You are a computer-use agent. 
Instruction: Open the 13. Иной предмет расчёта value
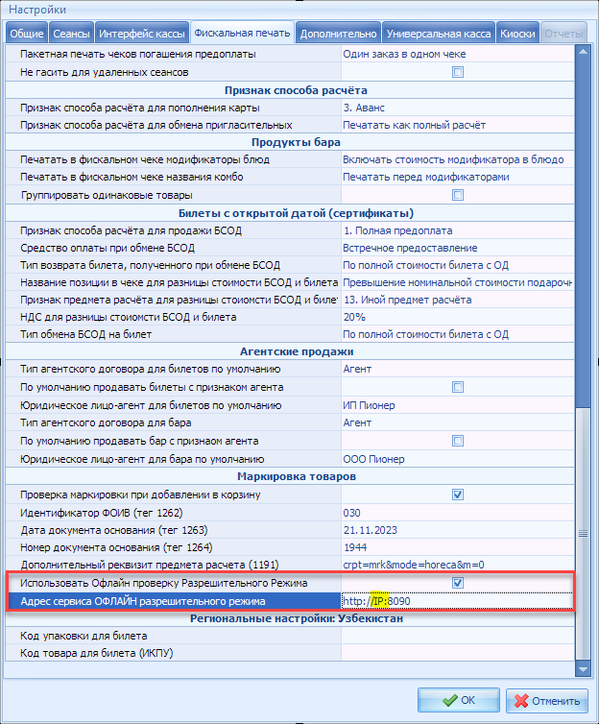click(x=457, y=300)
